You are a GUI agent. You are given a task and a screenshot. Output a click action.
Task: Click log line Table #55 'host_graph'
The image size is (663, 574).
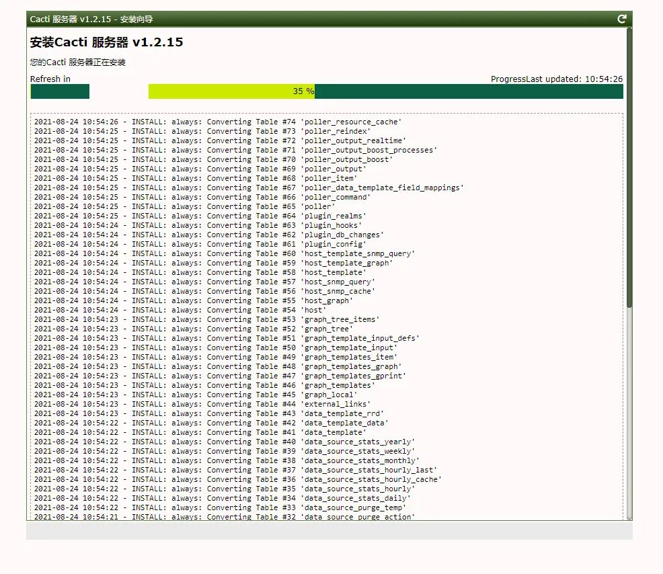coord(193,300)
